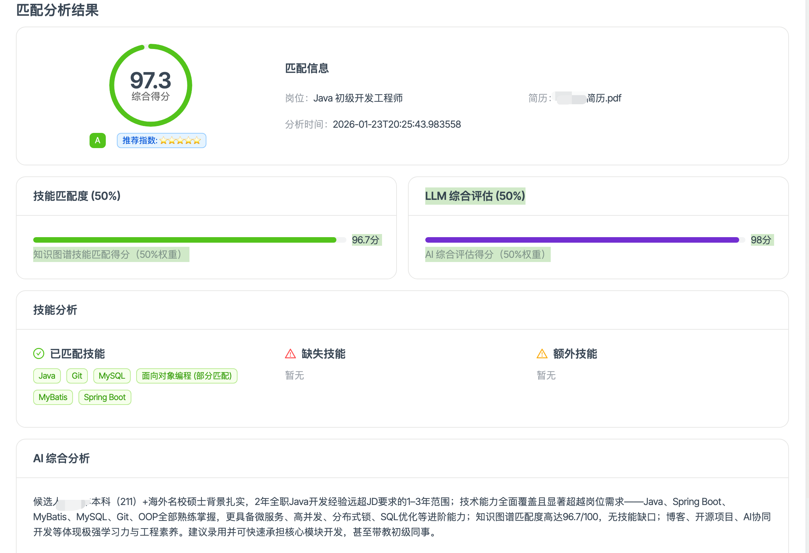
Task: Click the circular 97.3 综合得分 gauge
Action: [150, 85]
